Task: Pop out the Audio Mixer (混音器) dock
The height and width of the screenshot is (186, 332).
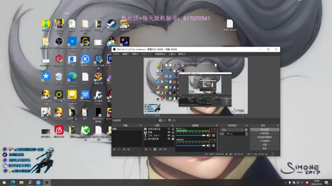Action: (x=216, y=126)
